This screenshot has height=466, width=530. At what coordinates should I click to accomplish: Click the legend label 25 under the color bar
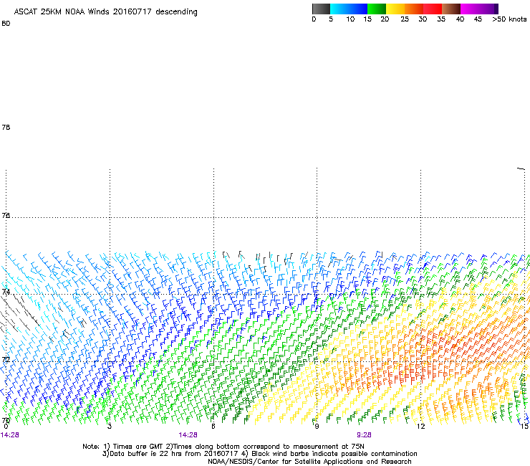(405, 19)
